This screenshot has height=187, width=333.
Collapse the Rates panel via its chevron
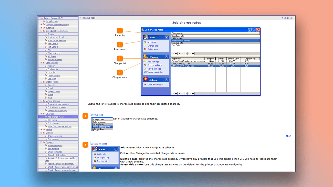[166, 37]
